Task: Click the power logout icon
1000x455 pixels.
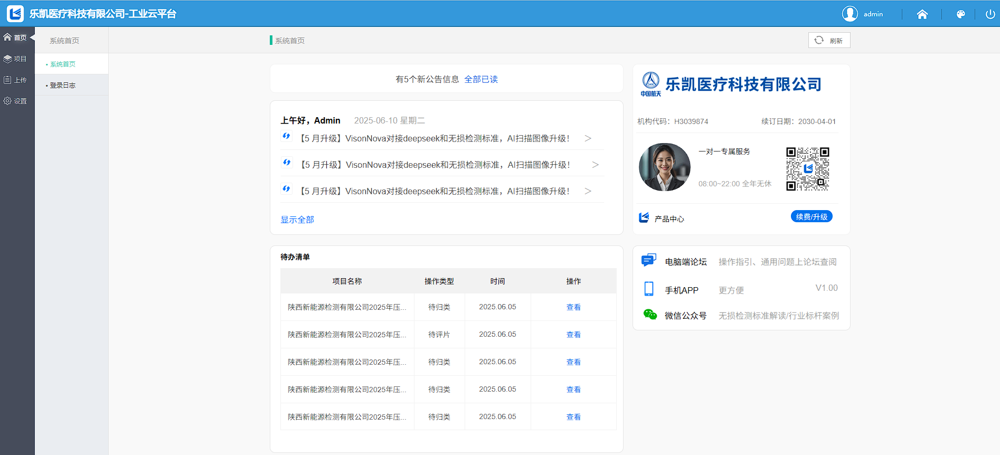Action: pyautogui.click(x=990, y=14)
